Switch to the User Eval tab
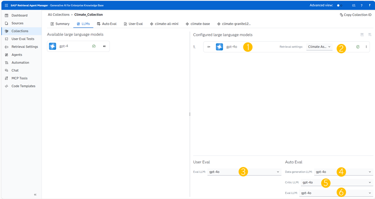This screenshot has height=199, width=375. click(x=133, y=24)
